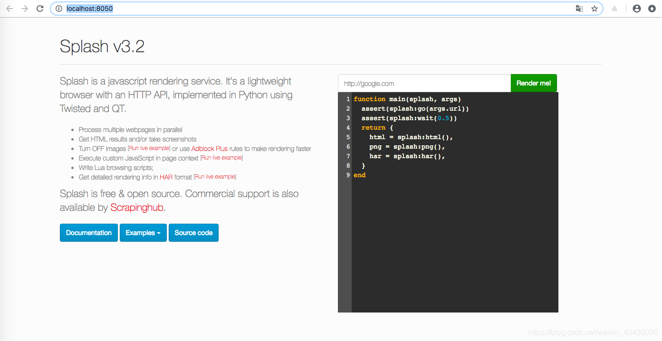Open the browser update menu icon

pyautogui.click(x=652, y=9)
